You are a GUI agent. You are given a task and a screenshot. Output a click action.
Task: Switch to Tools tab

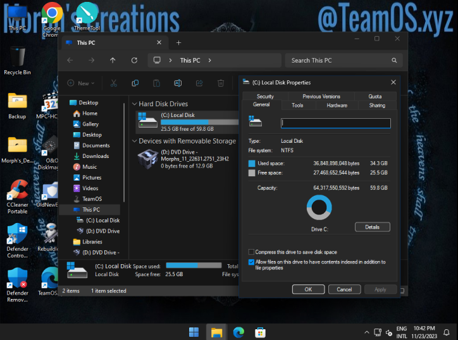pyautogui.click(x=297, y=106)
